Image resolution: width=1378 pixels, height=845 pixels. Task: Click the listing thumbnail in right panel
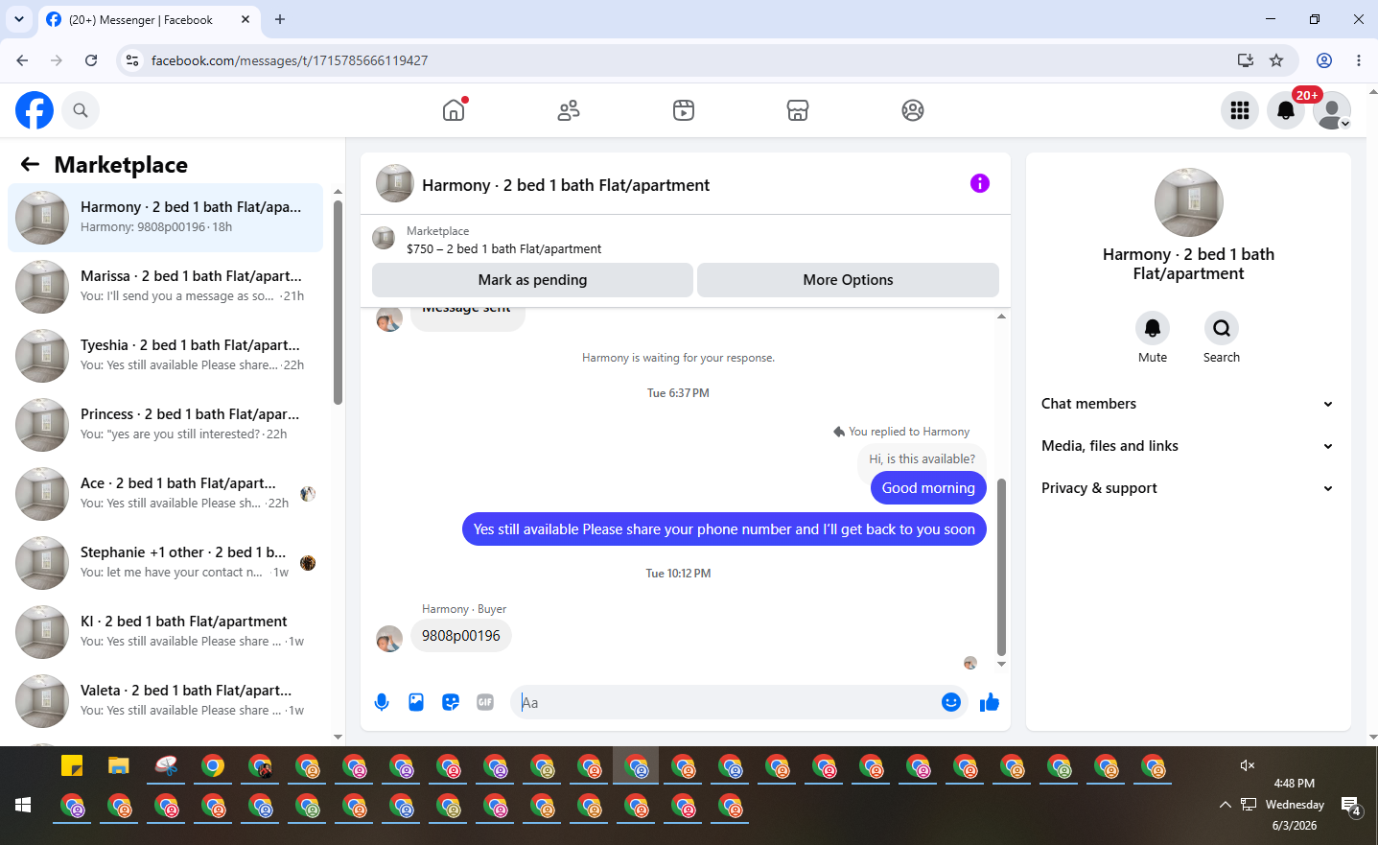click(x=1189, y=202)
